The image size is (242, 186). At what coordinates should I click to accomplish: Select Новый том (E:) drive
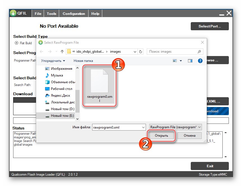(56, 116)
